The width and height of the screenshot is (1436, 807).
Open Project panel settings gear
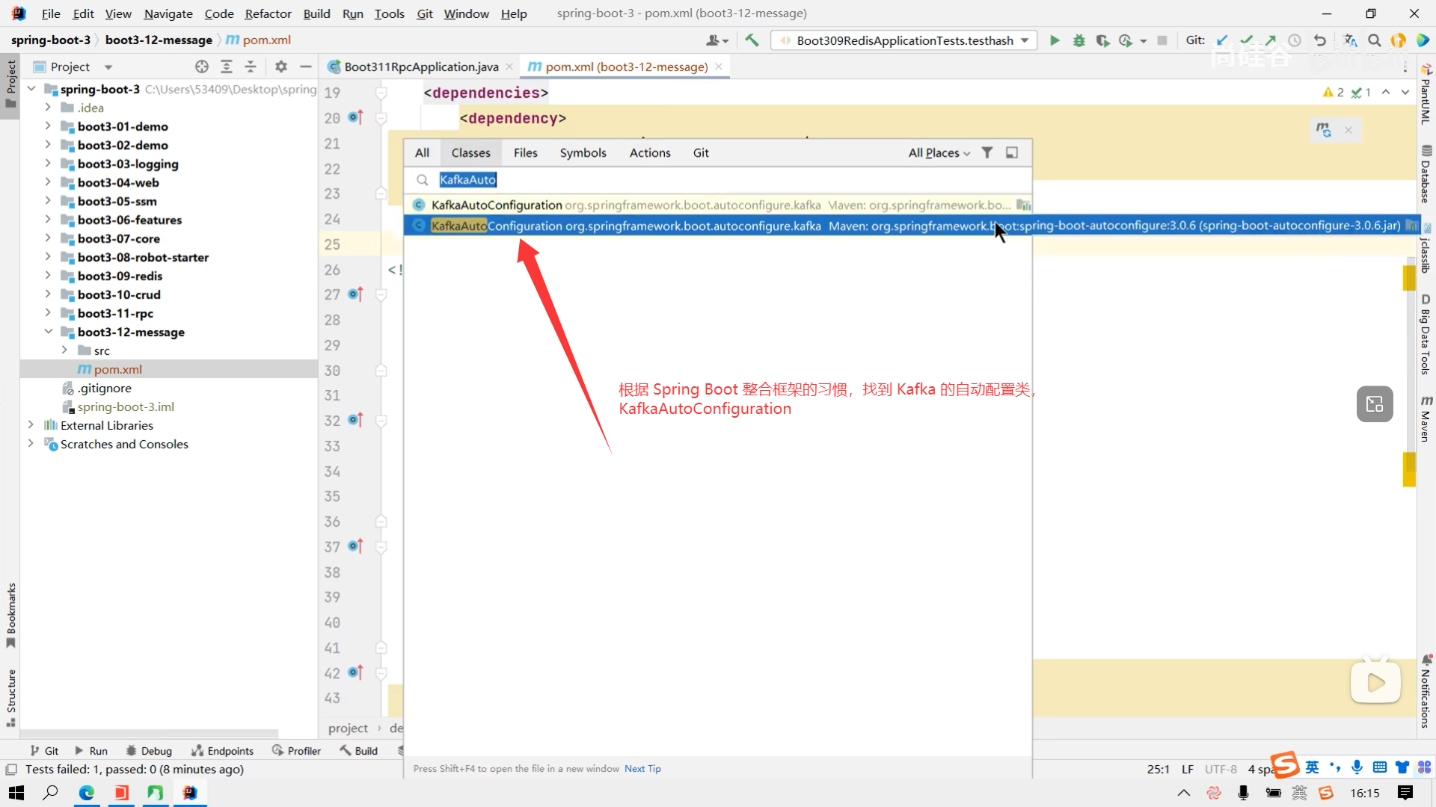(280, 67)
